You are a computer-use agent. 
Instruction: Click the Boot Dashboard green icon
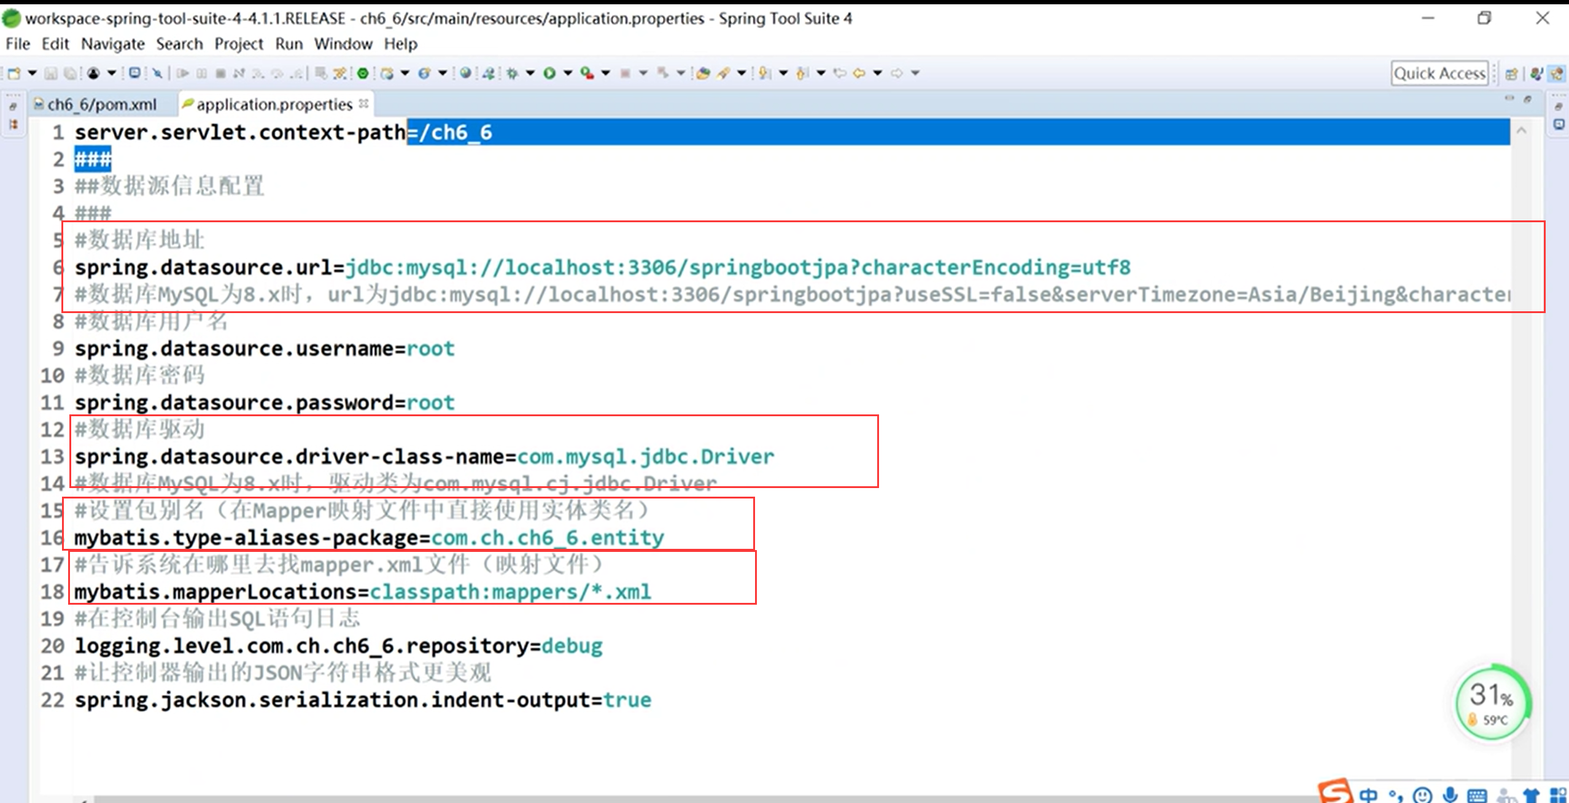point(363,73)
